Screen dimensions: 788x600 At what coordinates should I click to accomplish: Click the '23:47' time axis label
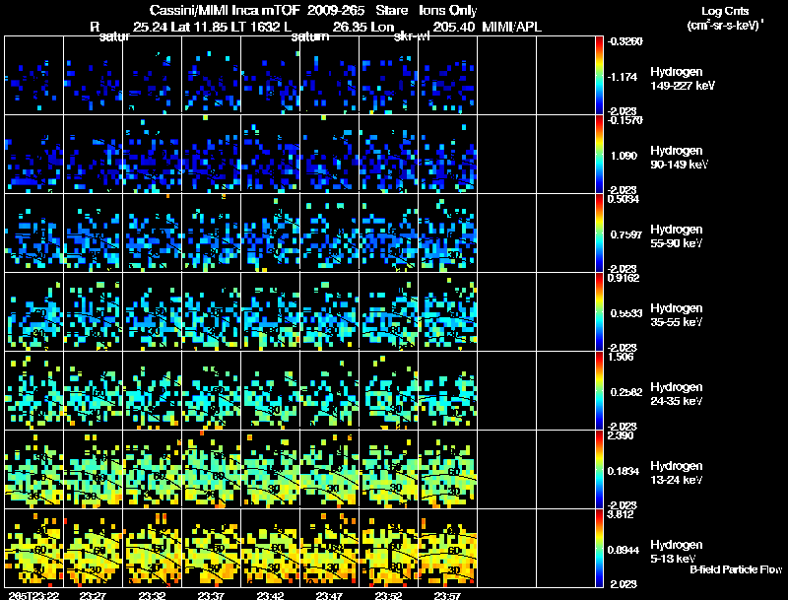point(329,595)
